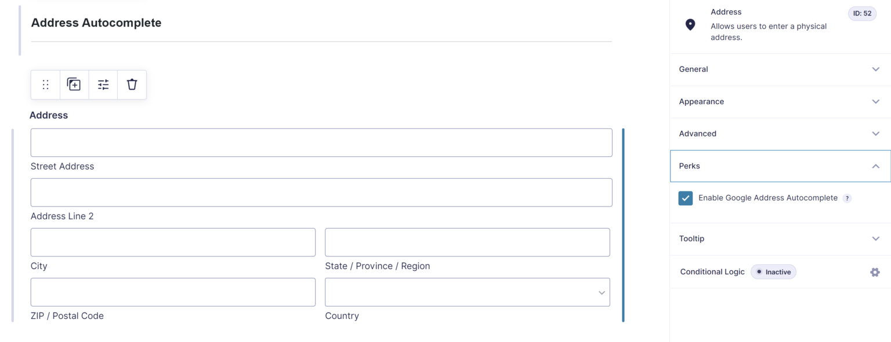This screenshot has height=342, width=891.
Task: Disable Google Address Autocomplete checkbox
Action: (686, 198)
